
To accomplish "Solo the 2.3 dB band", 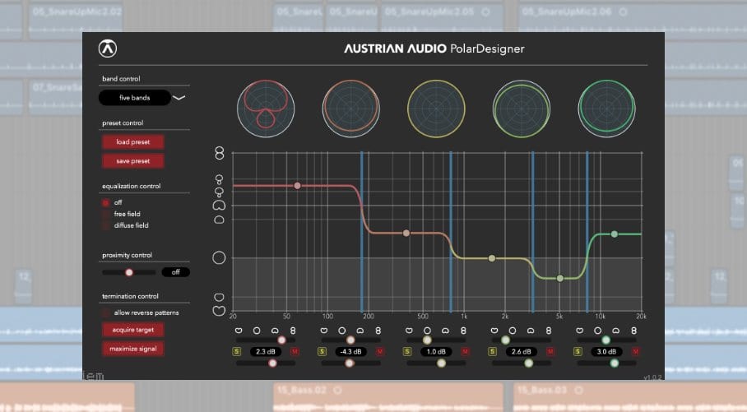I will pyautogui.click(x=237, y=351).
